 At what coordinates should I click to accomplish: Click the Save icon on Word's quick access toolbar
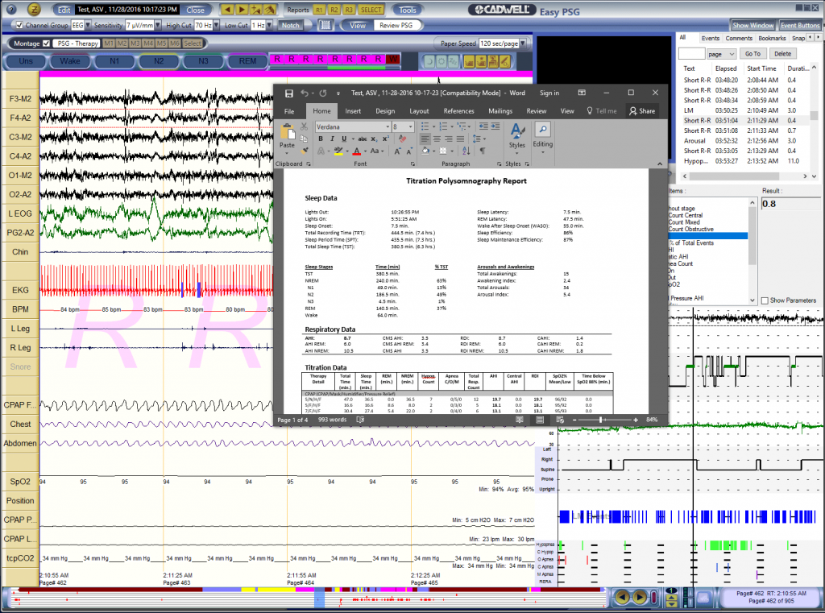[x=288, y=93]
